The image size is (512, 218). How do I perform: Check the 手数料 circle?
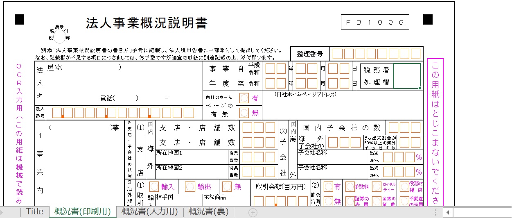point(350,186)
